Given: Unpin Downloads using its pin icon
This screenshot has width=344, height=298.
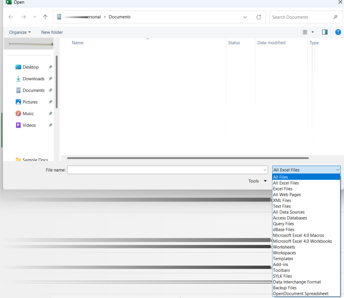Looking at the screenshot, I should pyautogui.click(x=50, y=78).
